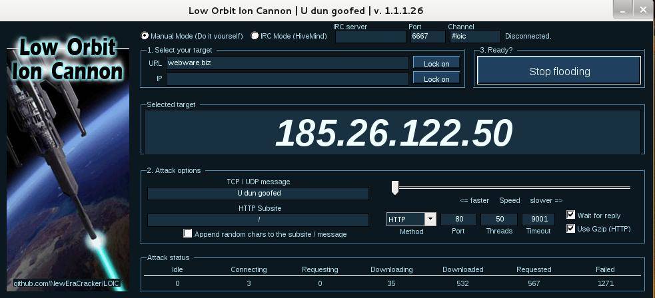This screenshot has height=298, width=655.
Task: Click the Downloaded count 532
Action: [x=462, y=283]
